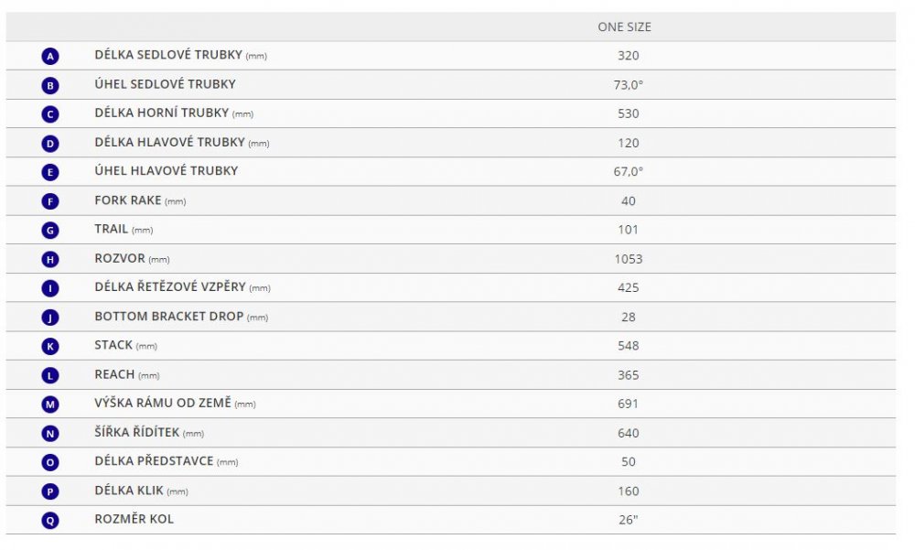Select the D circle icon for head tube
Image resolution: width=915 pixels, height=550 pixels.
[50, 144]
